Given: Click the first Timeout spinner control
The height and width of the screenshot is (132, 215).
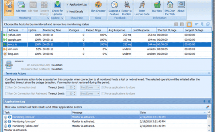Looking at the screenshot, I should pos(75,87).
